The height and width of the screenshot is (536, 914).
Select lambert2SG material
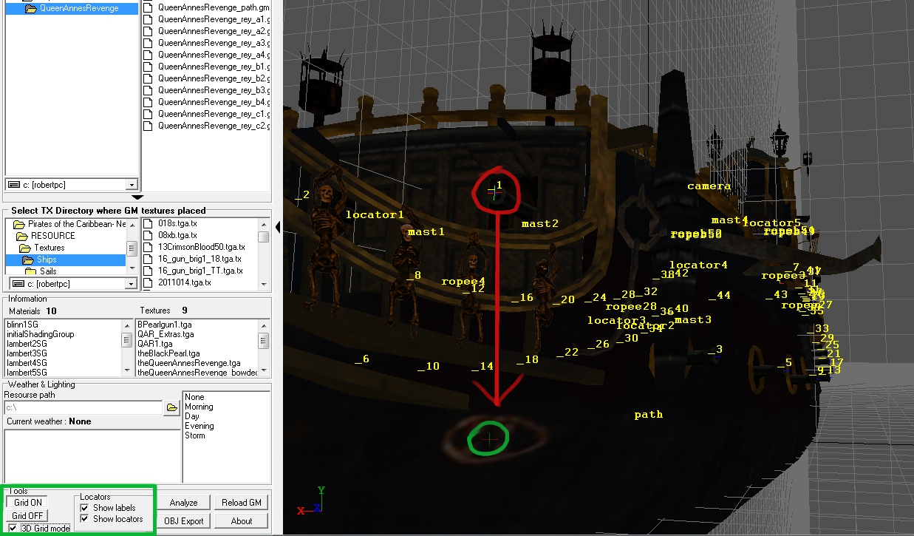click(27, 344)
